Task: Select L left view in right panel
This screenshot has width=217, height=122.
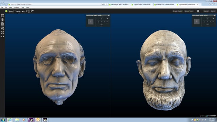Action: click(x=204, y=22)
